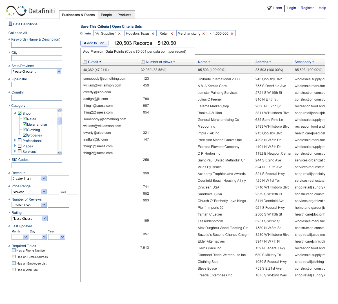Click the Category list scroll-up arrow
Screen dimensions: 338x304
click(x=59, y=110)
